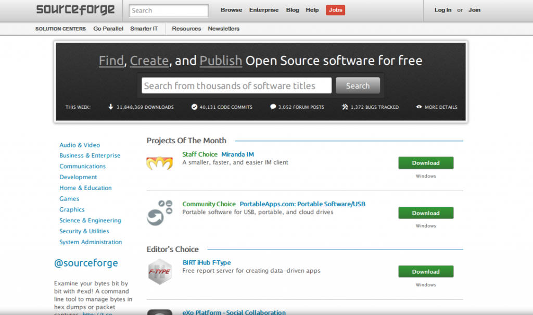Click the bugs tracked tools icon

(344, 107)
